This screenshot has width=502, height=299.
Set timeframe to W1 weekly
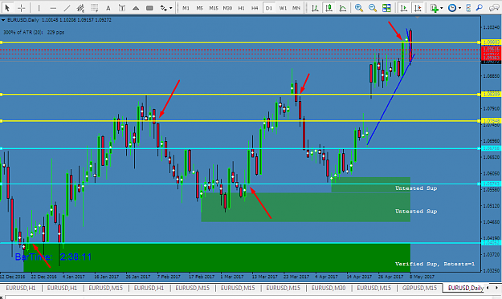(x=283, y=8)
